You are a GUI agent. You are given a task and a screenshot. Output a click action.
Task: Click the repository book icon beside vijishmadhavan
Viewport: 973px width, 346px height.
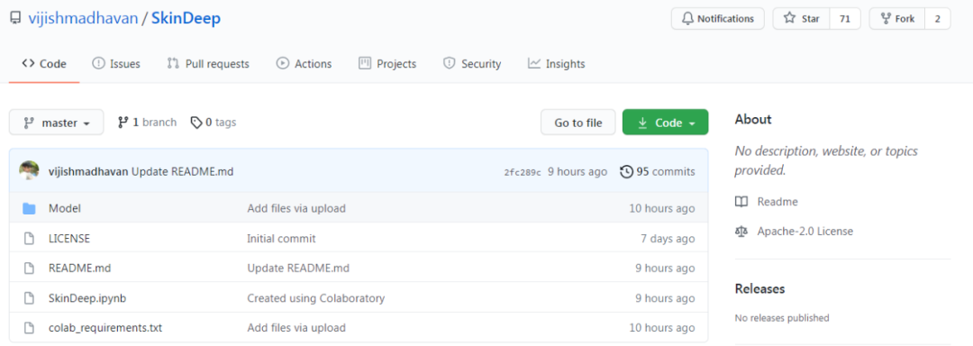click(x=16, y=19)
